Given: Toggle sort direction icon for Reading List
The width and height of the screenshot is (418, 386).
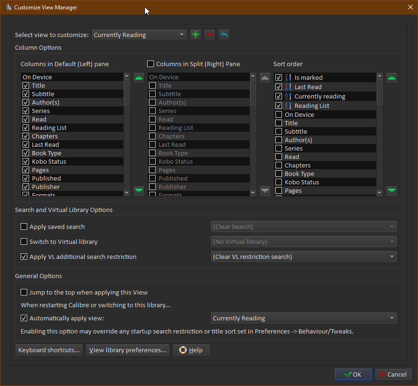Looking at the screenshot, I should (288, 106).
